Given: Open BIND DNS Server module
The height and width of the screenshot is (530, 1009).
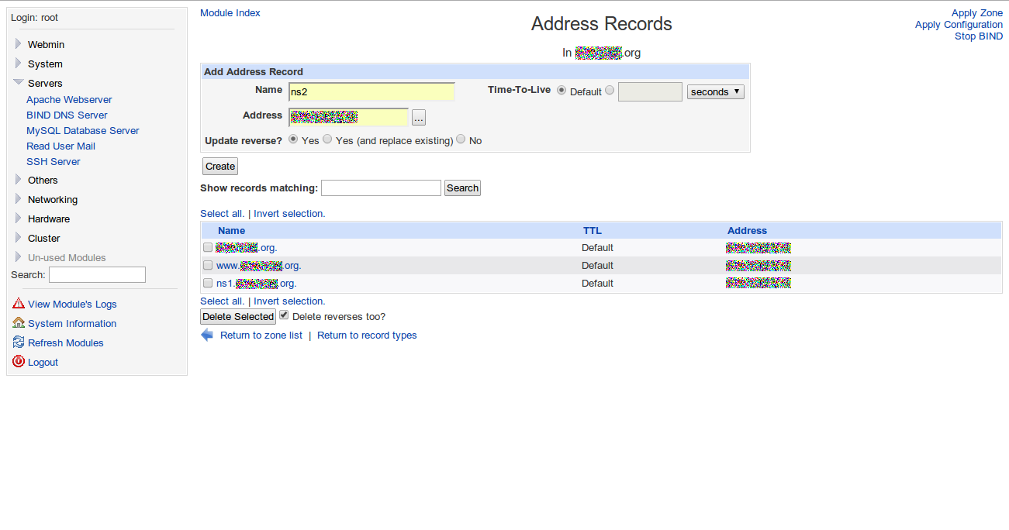Looking at the screenshot, I should coord(67,115).
